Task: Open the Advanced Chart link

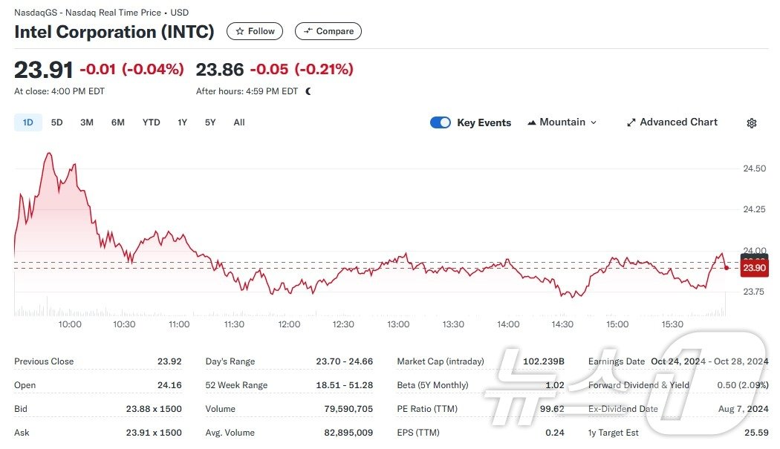Action: point(678,122)
